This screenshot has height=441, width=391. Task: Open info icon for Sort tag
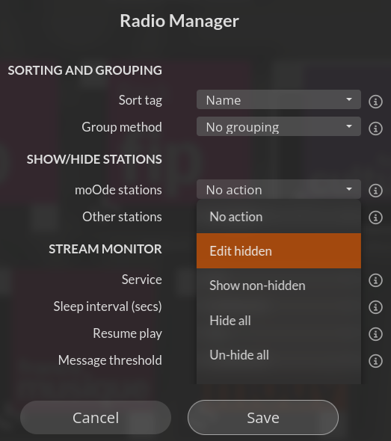click(375, 101)
